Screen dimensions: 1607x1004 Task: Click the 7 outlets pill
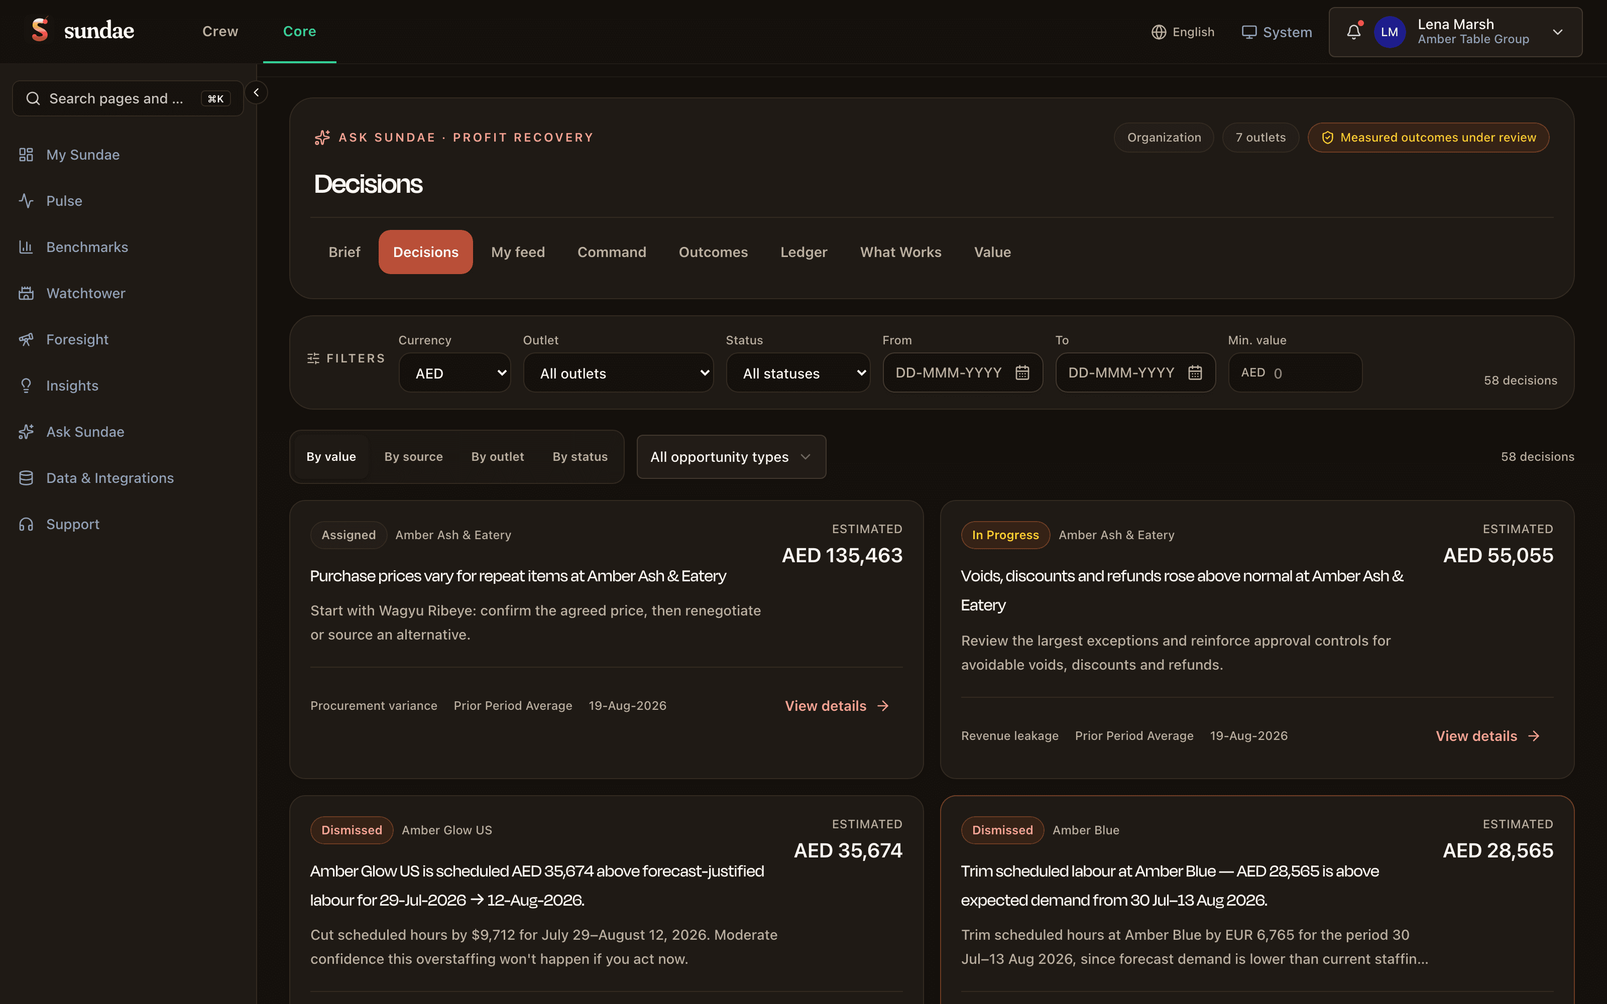(1260, 138)
